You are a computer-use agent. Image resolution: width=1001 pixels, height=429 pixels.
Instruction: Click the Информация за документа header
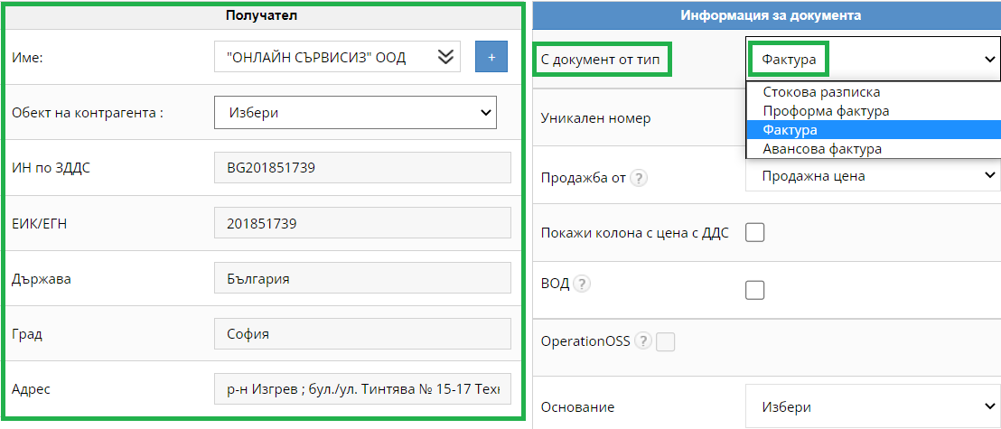[766, 15]
